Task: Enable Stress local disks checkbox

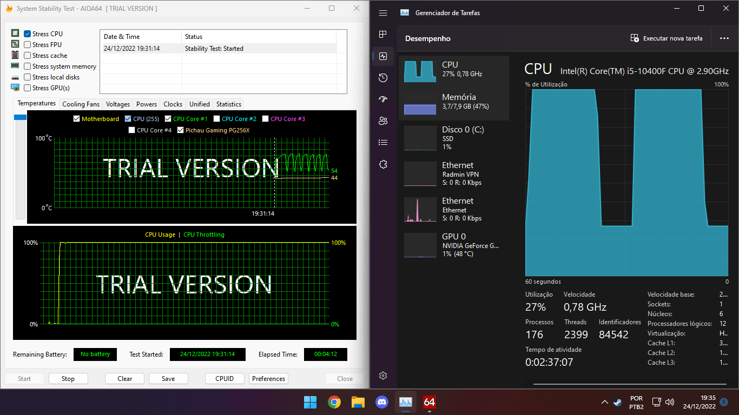Action: click(27, 77)
